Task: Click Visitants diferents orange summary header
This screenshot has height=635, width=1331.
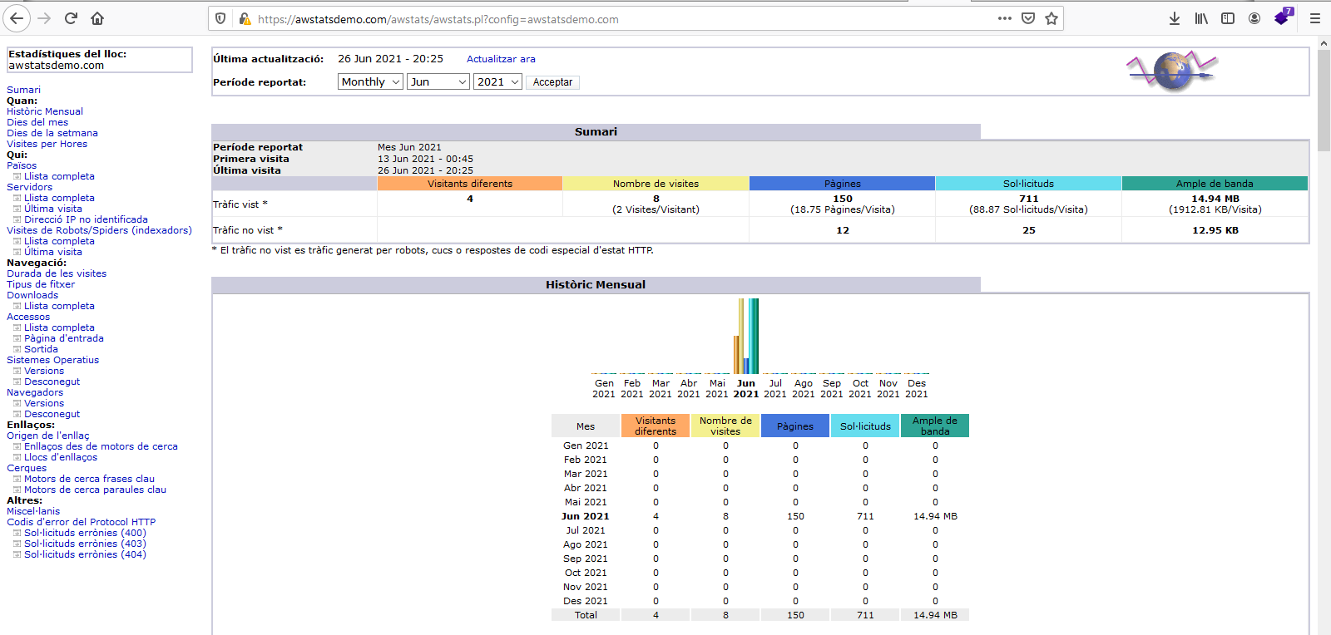Action: (470, 184)
